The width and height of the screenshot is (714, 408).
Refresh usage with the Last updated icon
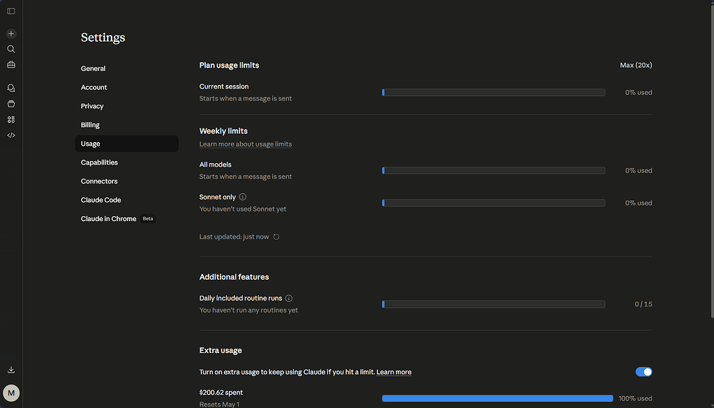(x=276, y=237)
